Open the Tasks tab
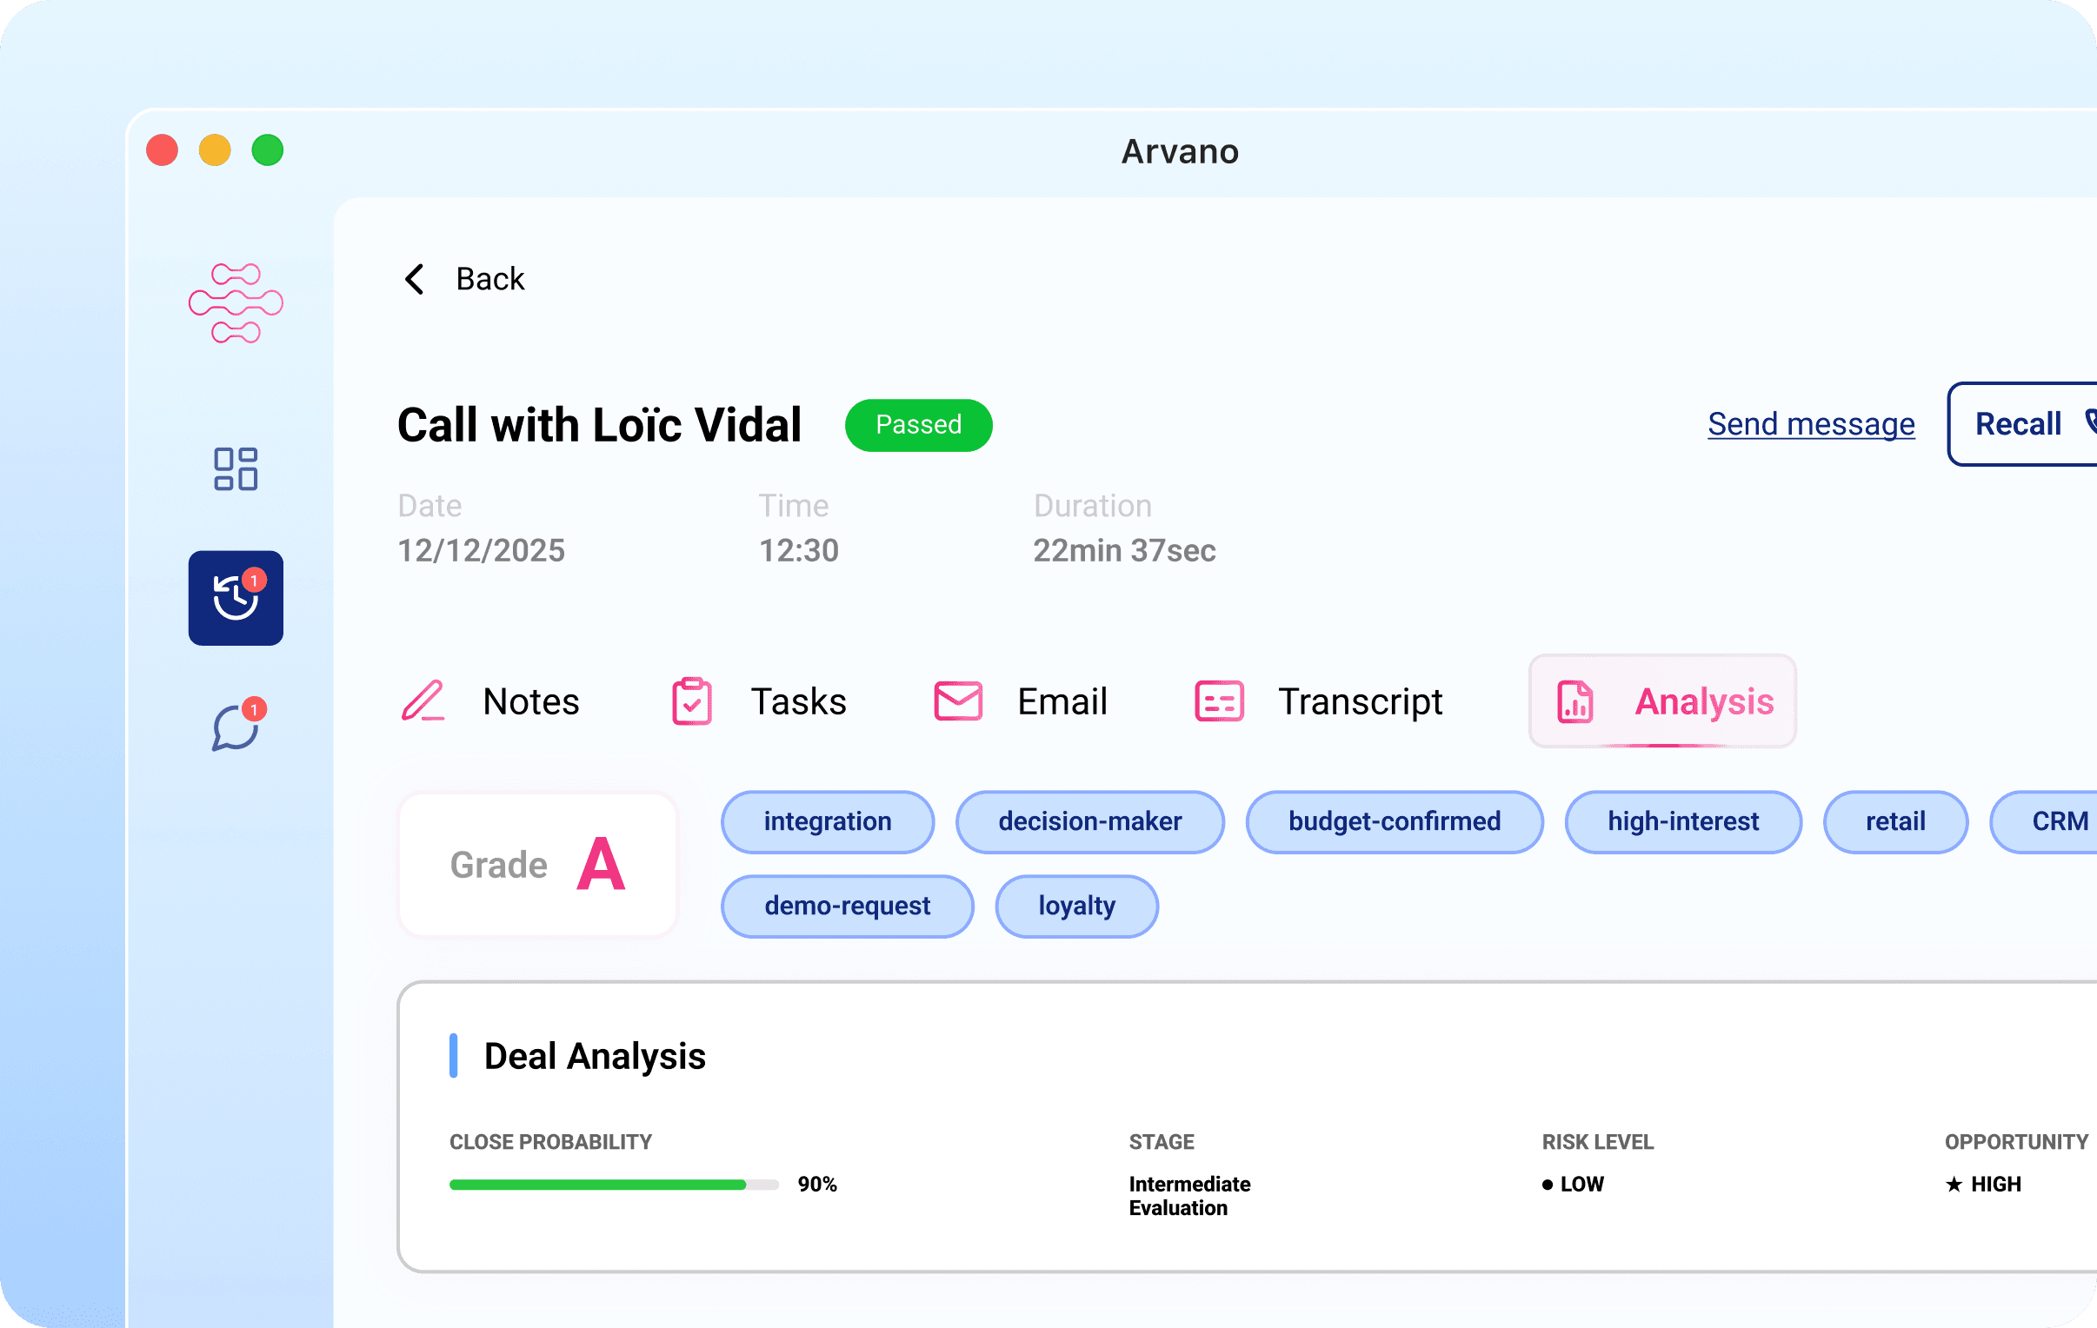The image size is (2097, 1328). click(x=798, y=701)
